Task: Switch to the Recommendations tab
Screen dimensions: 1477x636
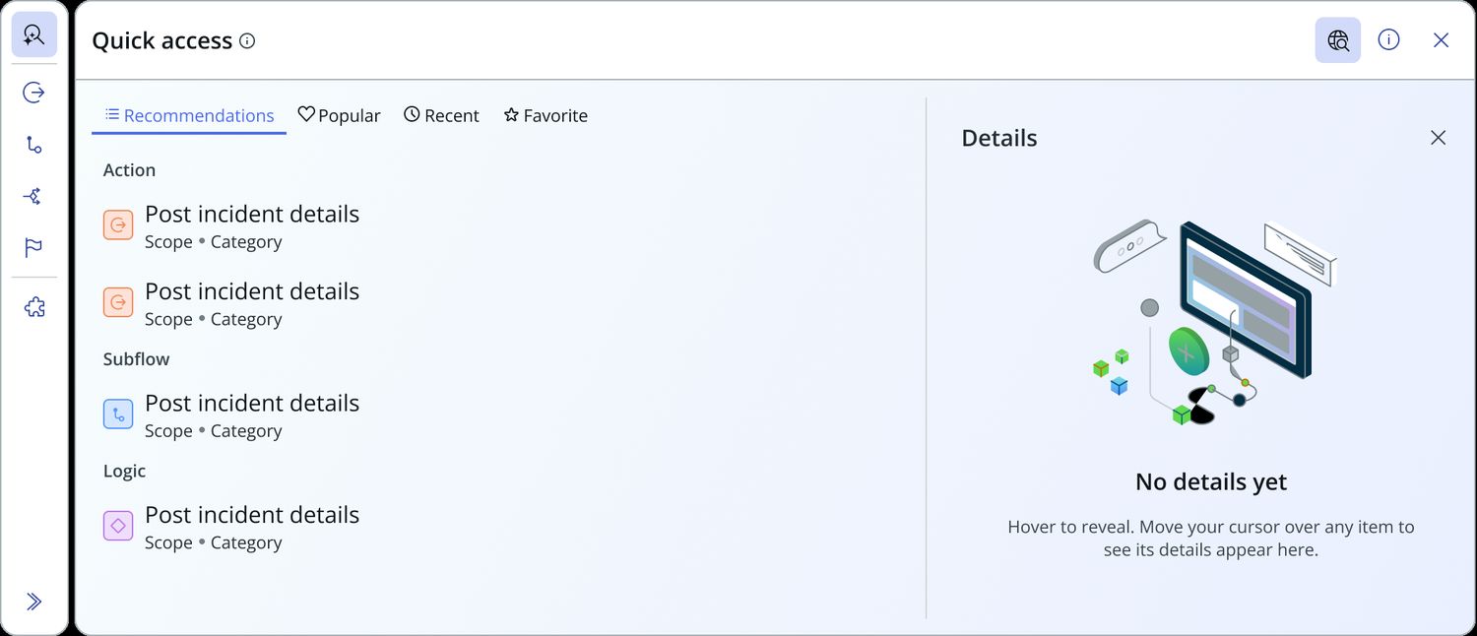Action: (189, 115)
